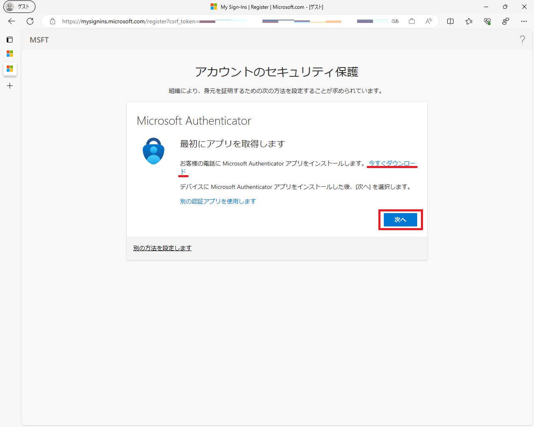
Task: Open Settings and more ellipsis menu
Action: (x=524, y=21)
